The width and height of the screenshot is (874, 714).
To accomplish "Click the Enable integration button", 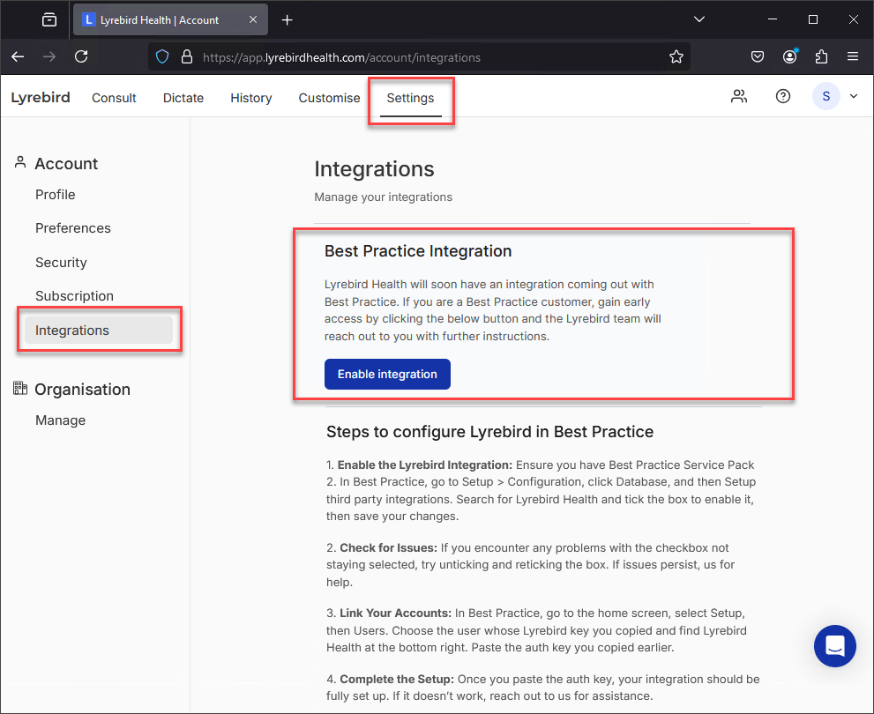I will click(387, 375).
